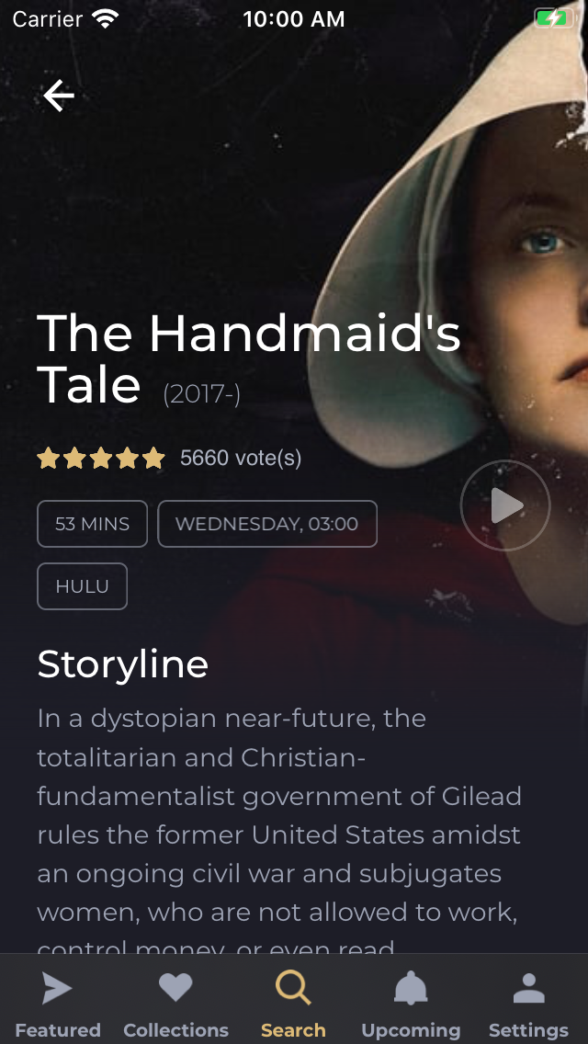
Task: Switch to the Upcoming tab label
Action: point(411,1030)
